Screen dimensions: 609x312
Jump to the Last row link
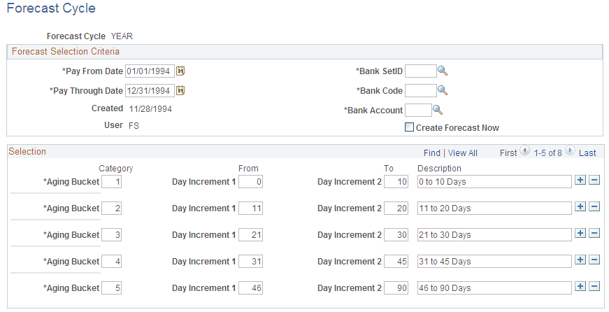coord(587,153)
